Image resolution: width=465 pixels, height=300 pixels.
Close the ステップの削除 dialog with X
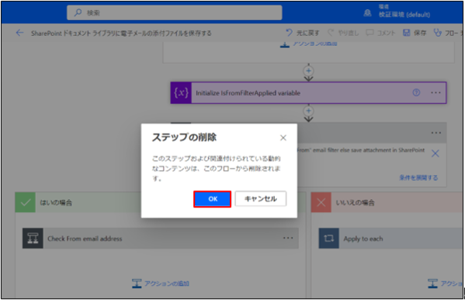click(283, 138)
